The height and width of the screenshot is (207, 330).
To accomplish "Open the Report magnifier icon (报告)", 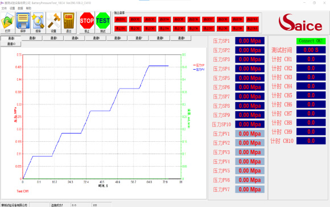I will pyautogui.click(x=38, y=23).
